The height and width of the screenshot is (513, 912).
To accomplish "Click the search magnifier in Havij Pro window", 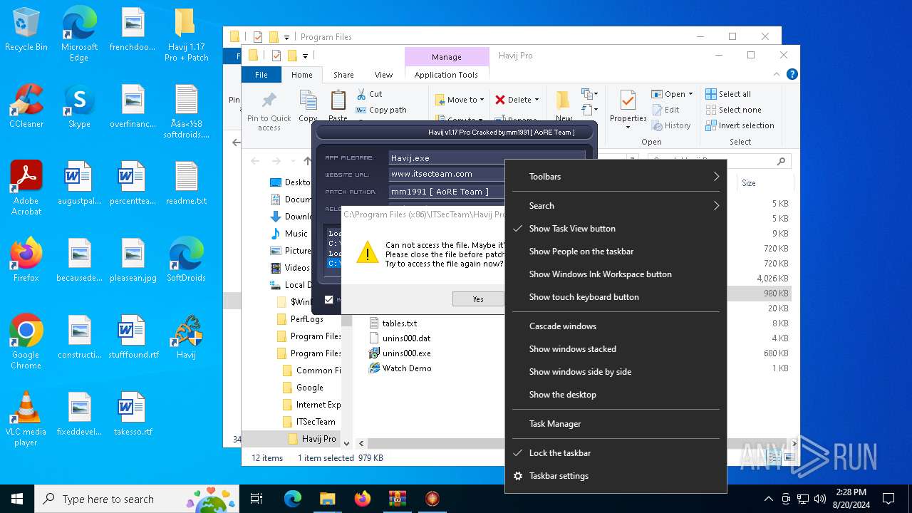I will tap(782, 162).
